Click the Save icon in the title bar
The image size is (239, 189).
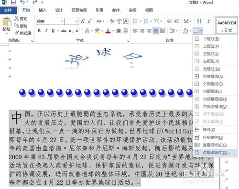pos(13,2)
